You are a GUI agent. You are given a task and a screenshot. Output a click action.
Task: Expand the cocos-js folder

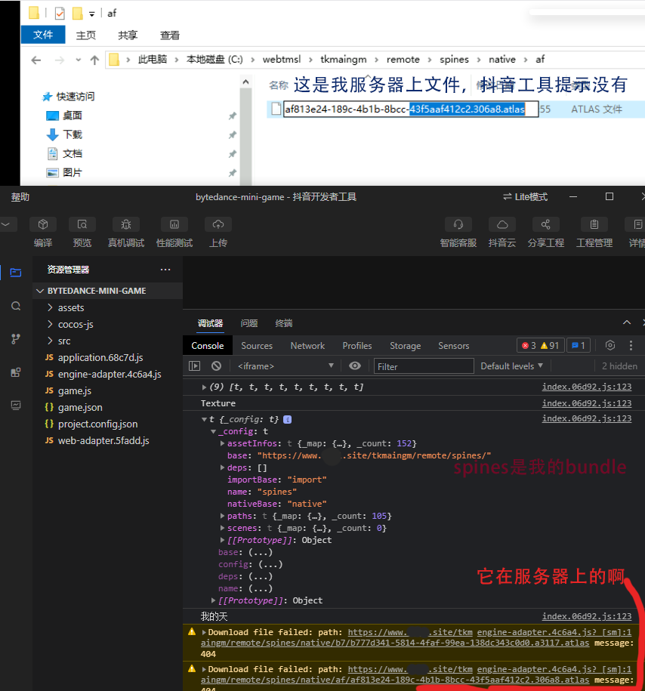click(50, 324)
